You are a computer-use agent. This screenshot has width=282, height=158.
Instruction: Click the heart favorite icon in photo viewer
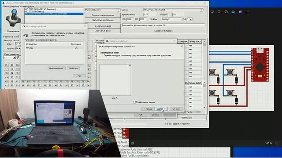click(212, 12)
